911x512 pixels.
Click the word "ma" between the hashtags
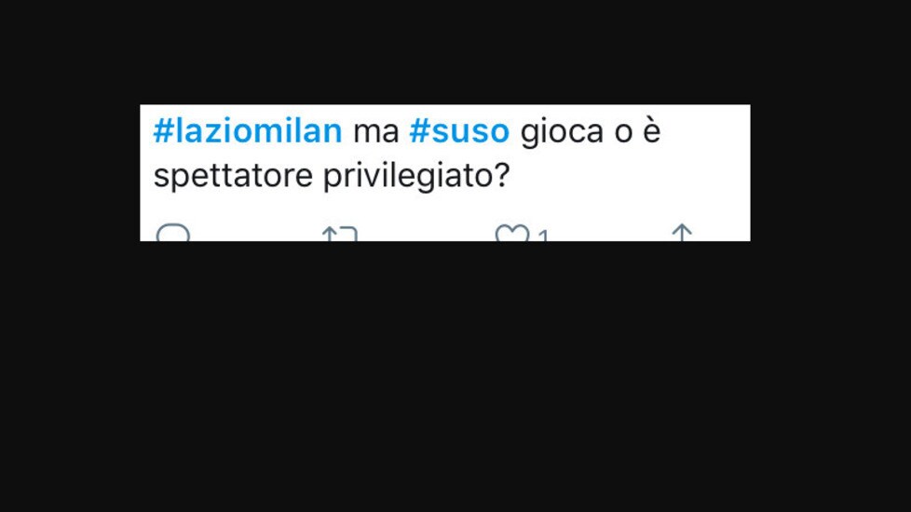[376, 132]
